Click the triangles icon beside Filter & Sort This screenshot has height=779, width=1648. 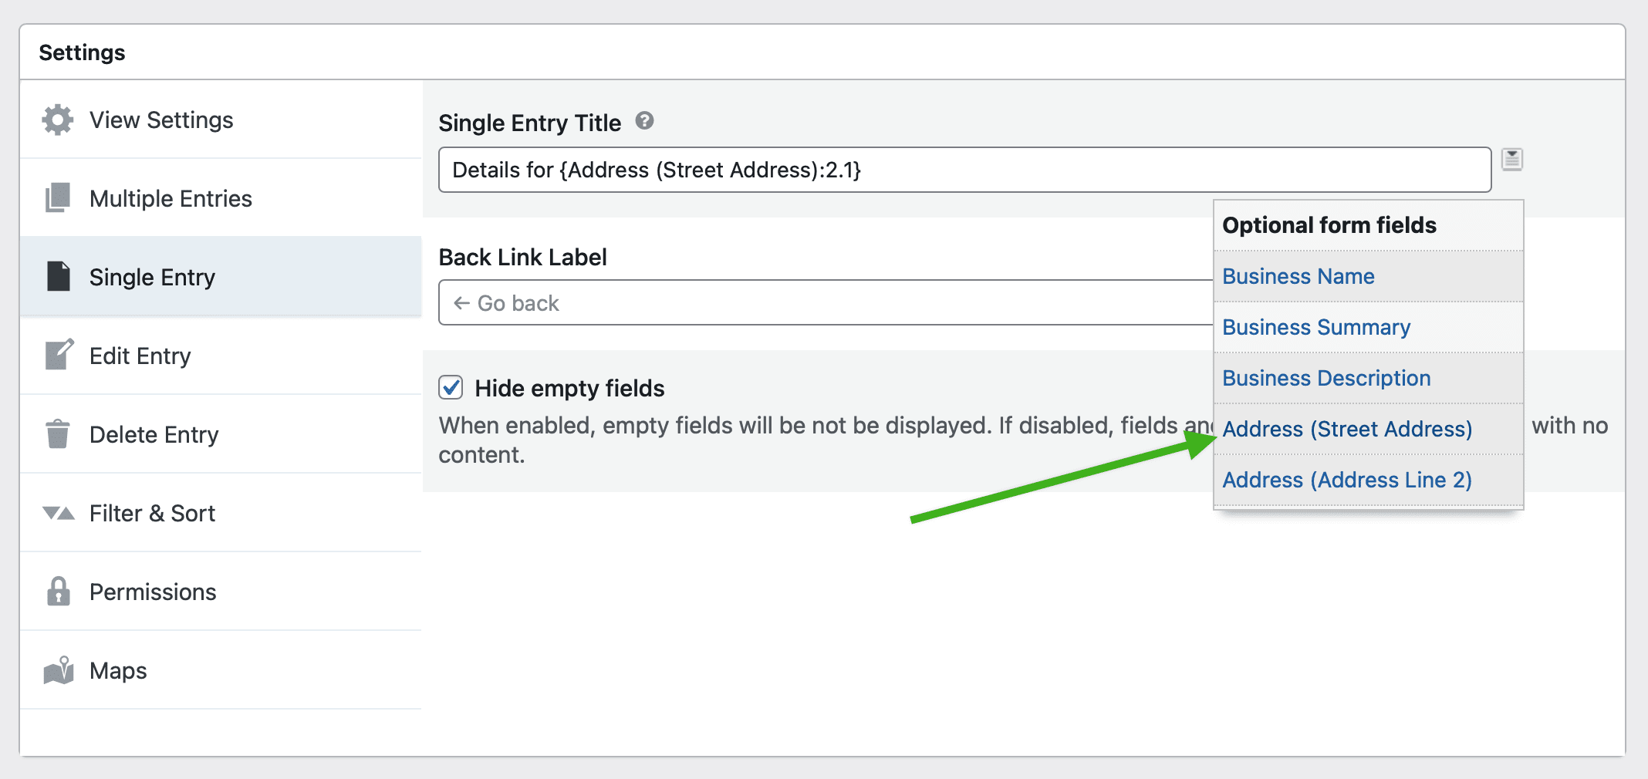tap(57, 513)
